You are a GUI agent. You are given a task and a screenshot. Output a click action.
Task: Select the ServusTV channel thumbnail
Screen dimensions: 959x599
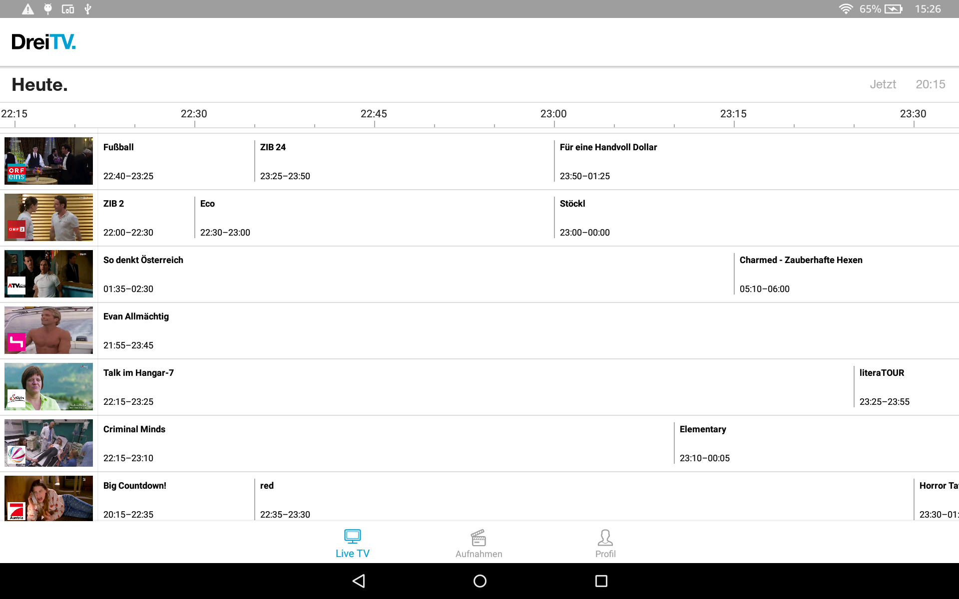[x=48, y=386]
